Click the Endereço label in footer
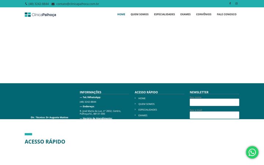The image size is (264, 165). [x=87, y=106]
